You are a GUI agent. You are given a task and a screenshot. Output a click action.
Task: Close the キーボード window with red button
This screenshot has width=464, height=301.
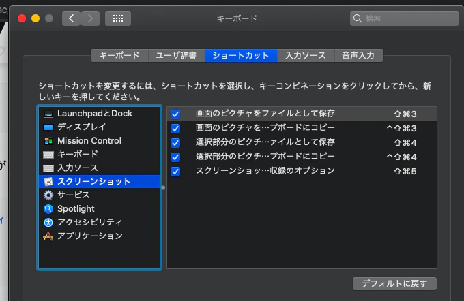click(22, 18)
